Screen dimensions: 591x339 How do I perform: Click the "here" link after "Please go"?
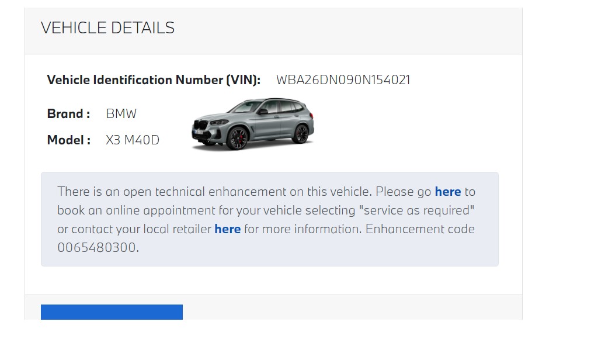click(x=448, y=192)
